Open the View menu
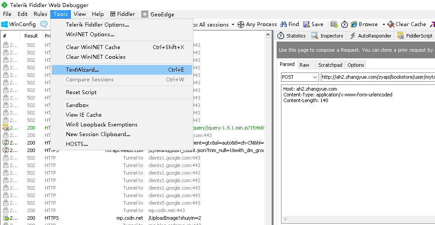435x225 pixels. tap(80, 14)
